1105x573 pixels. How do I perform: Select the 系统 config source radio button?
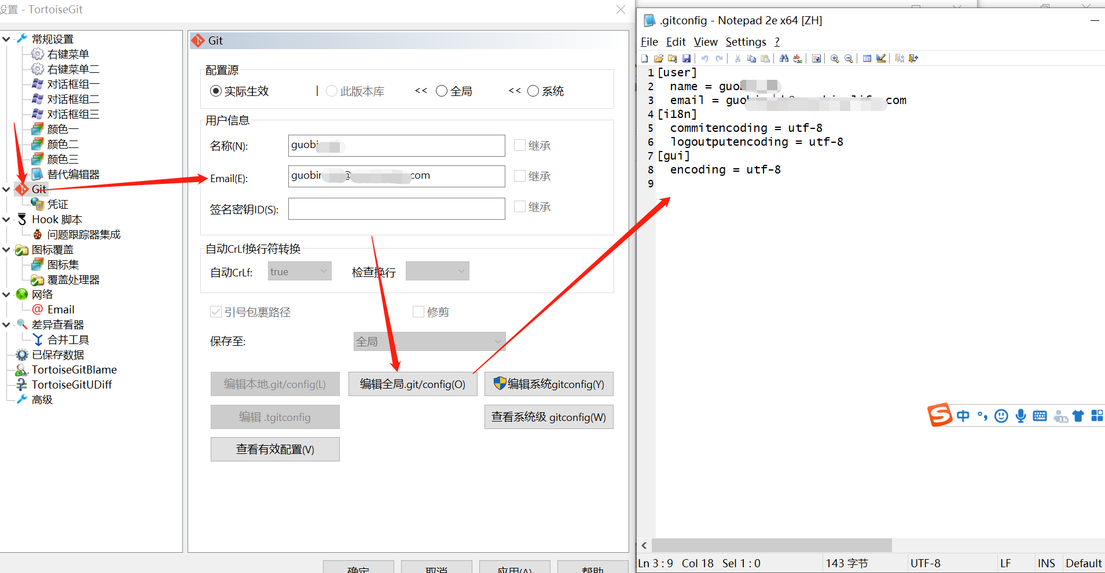[533, 91]
